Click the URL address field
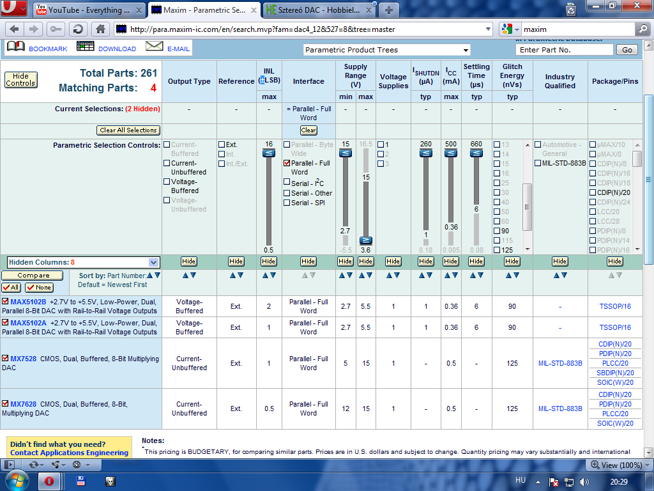The image size is (654, 491). (303, 29)
